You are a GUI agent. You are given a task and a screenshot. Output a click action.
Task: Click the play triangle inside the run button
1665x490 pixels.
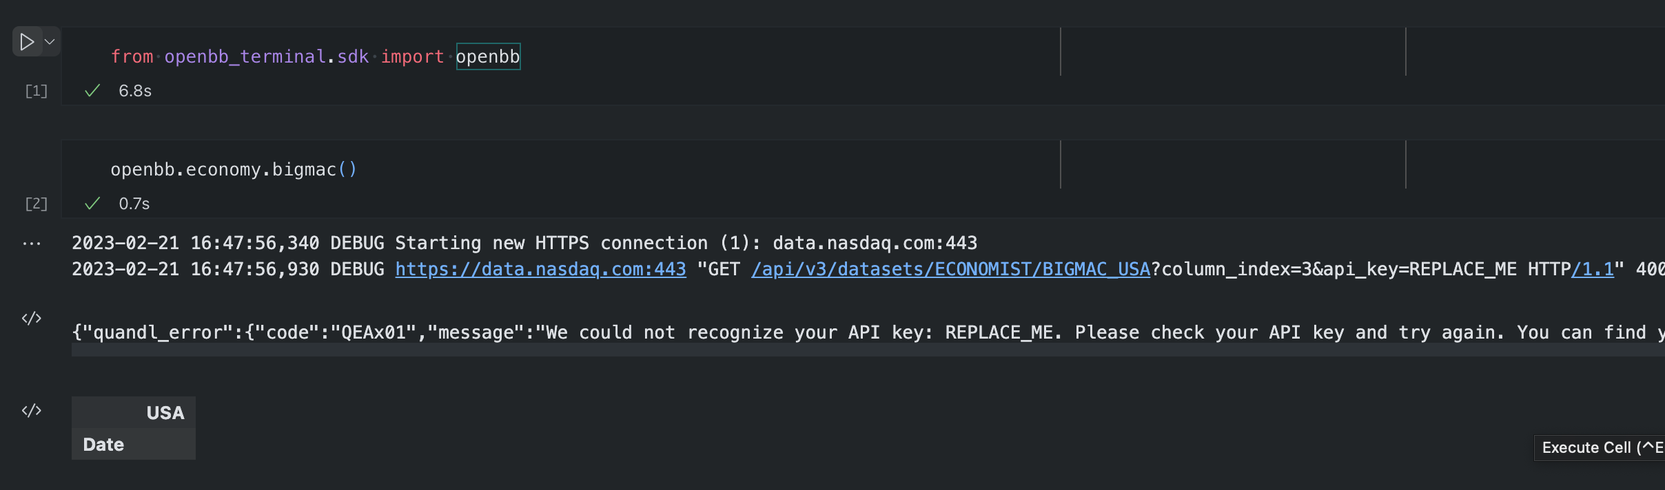pyautogui.click(x=28, y=42)
